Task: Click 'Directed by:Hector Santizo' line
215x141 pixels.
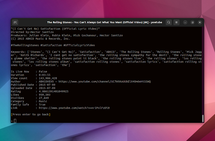Action: pos(32,32)
